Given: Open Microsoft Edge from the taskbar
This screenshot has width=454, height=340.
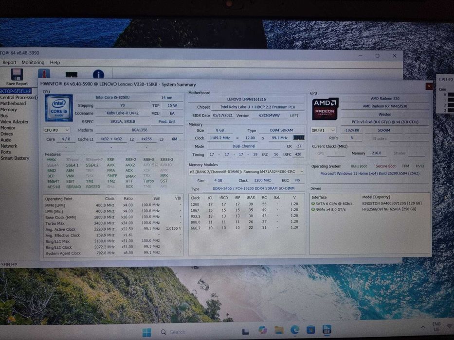Looking at the screenshot, I should [x=295, y=330].
